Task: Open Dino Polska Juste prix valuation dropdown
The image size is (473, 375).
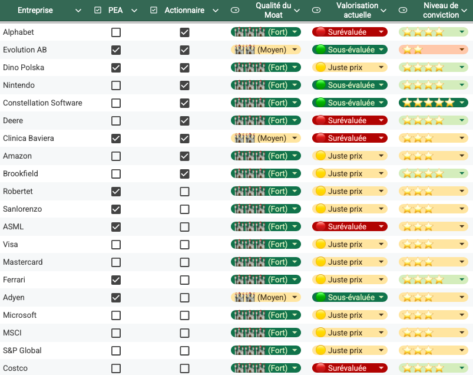Action: [x=350, y=67]
